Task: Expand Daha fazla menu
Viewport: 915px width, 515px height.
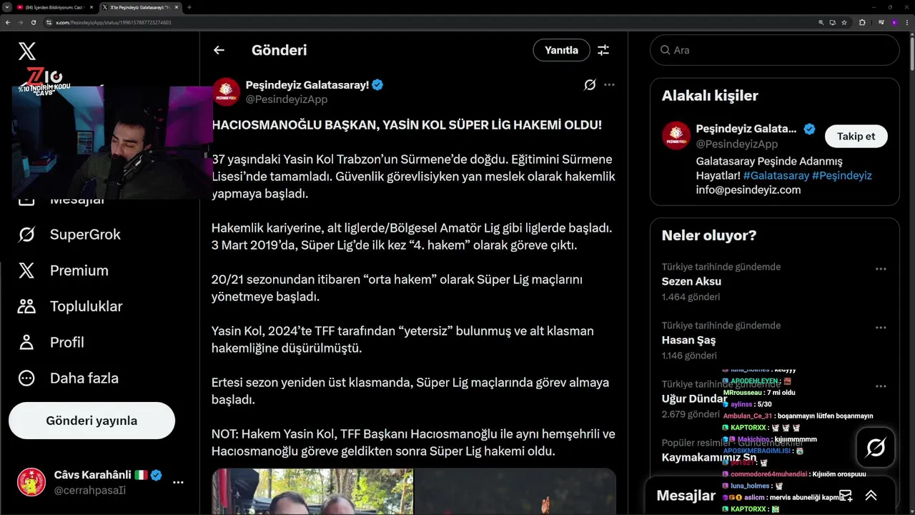Action: 68,378
